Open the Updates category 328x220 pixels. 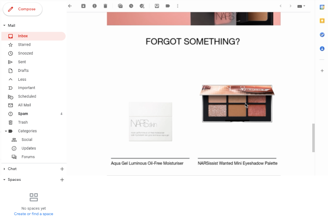[x=33, y=148]
